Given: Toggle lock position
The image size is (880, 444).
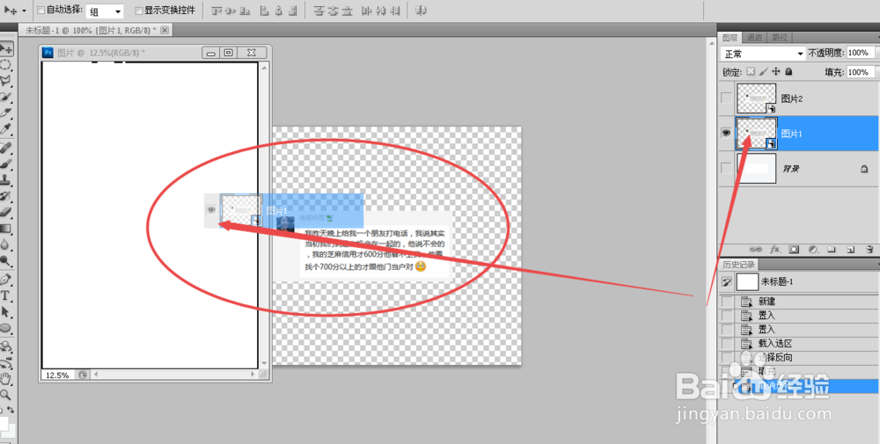Looking at the screenshot, I should [x=776, y=72].
